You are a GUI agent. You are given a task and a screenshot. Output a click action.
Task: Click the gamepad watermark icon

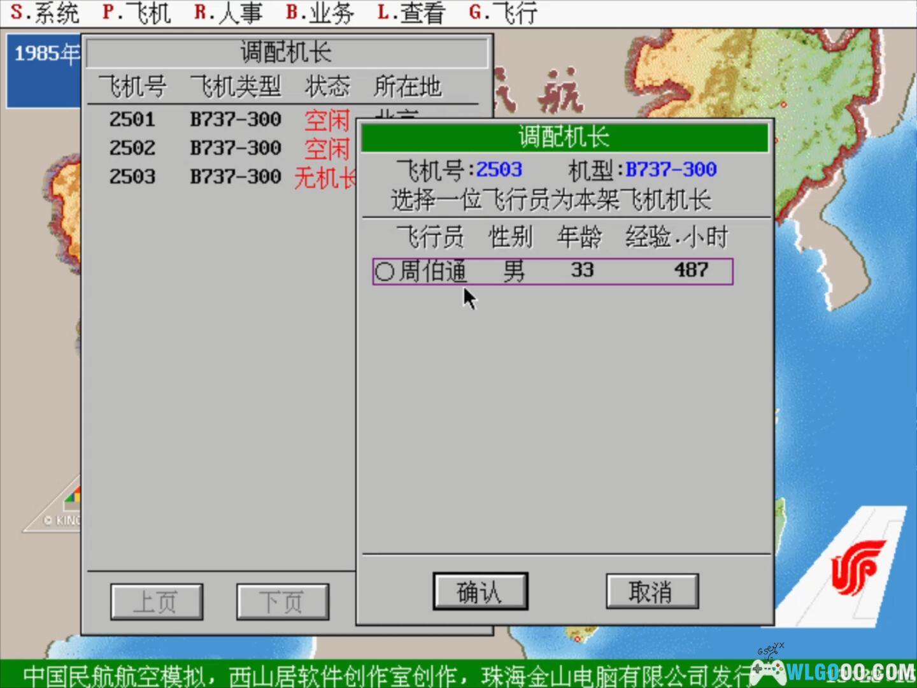click(769, 670)
